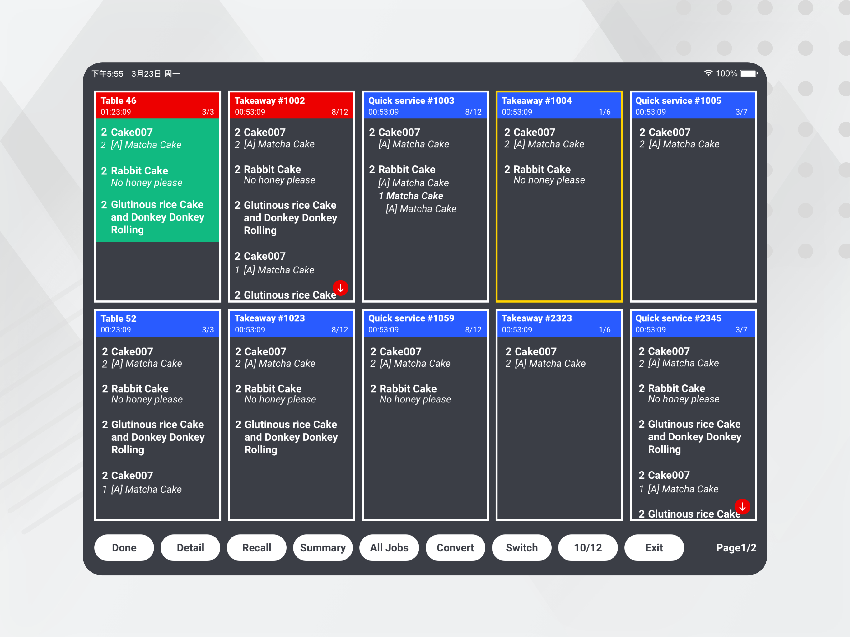Tap the 00:23:09 timer on Table 52

[116, 330]
